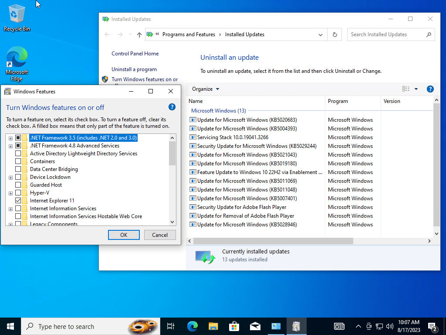Click the Installed Updates help icon

click(x=430, y=89)
